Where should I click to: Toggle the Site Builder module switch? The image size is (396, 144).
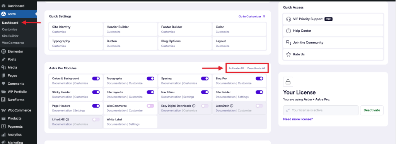tap(259, 92)
